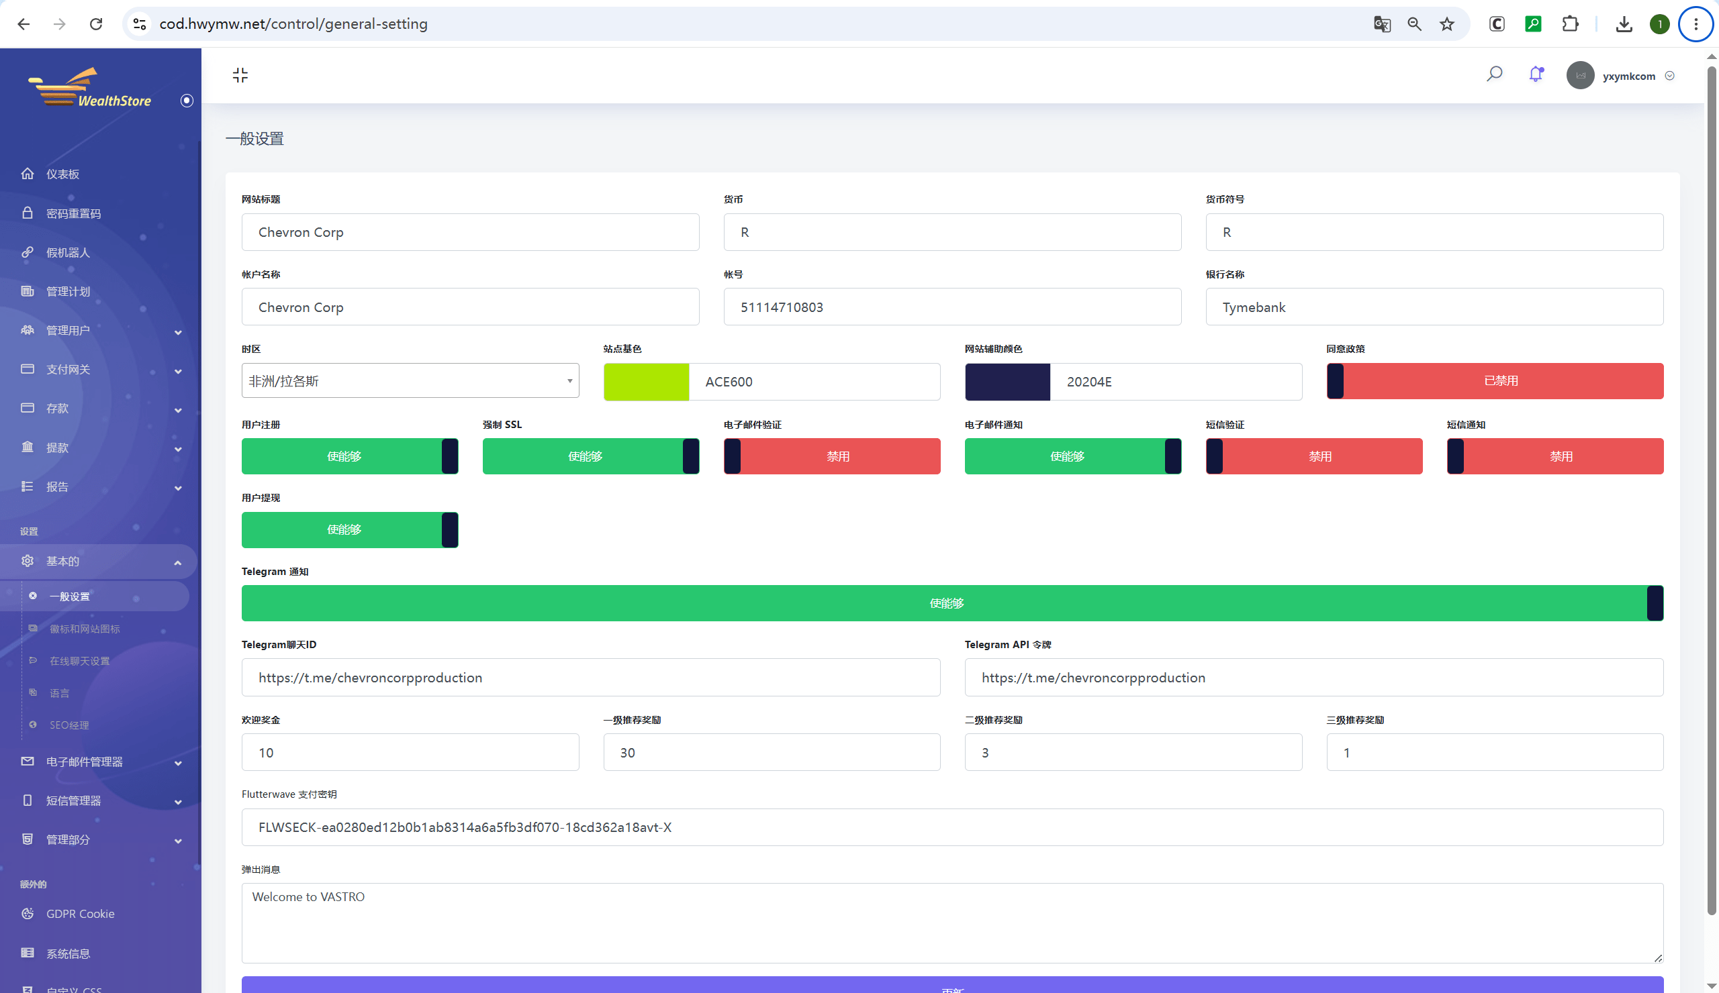Click the fullscreen collapse icon

point(240,75)
